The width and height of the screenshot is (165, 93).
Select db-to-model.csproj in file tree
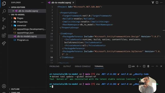coord(27,36)
